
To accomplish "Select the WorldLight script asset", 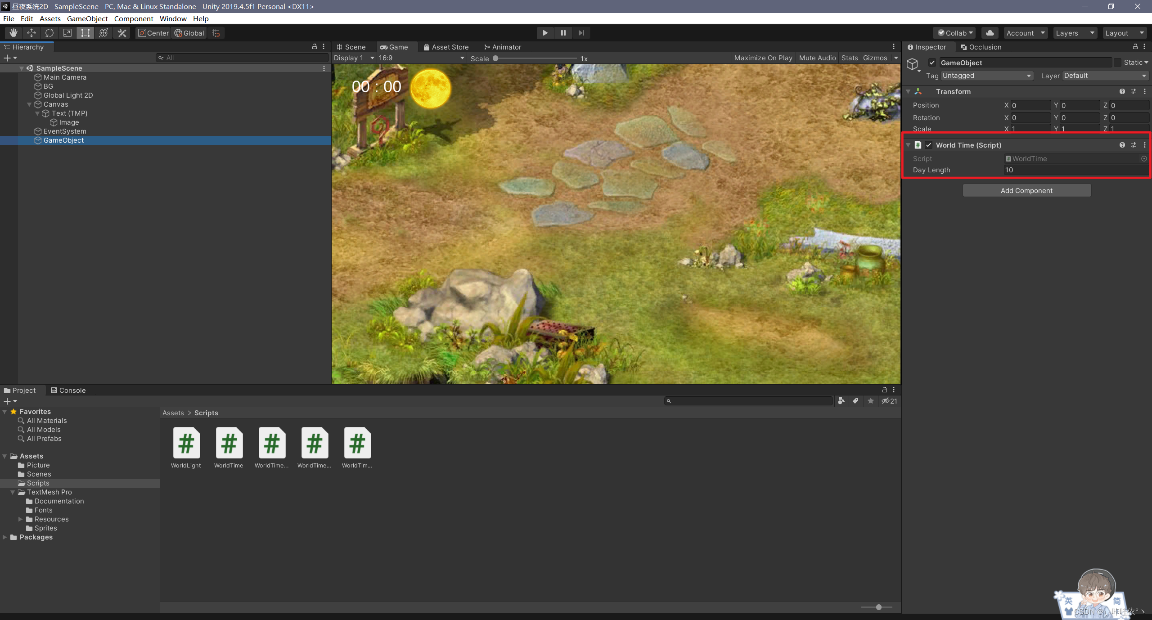I will pos(186,448).
